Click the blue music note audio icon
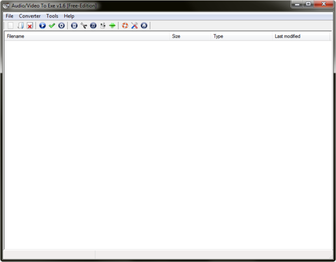 point(93,26)
